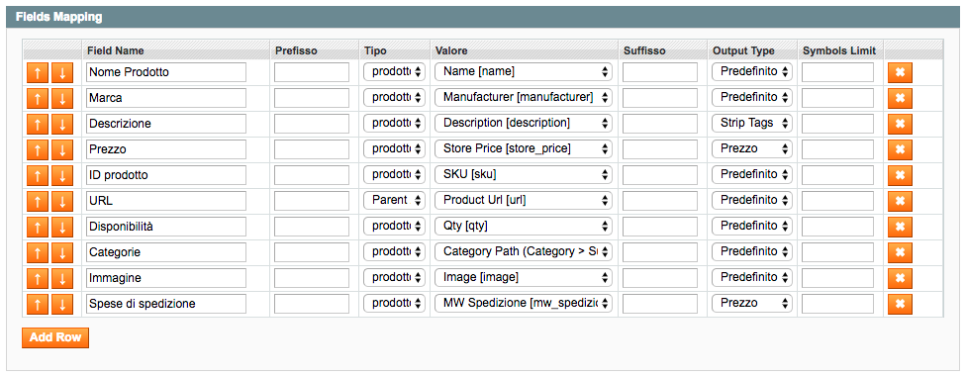Open the Category Path value dropdown
The image size is (966, 377).
(524, 252)
